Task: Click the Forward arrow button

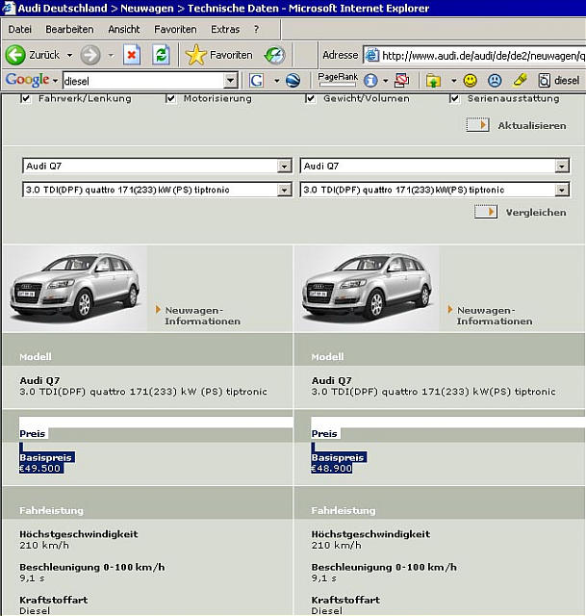Action: 90,55
